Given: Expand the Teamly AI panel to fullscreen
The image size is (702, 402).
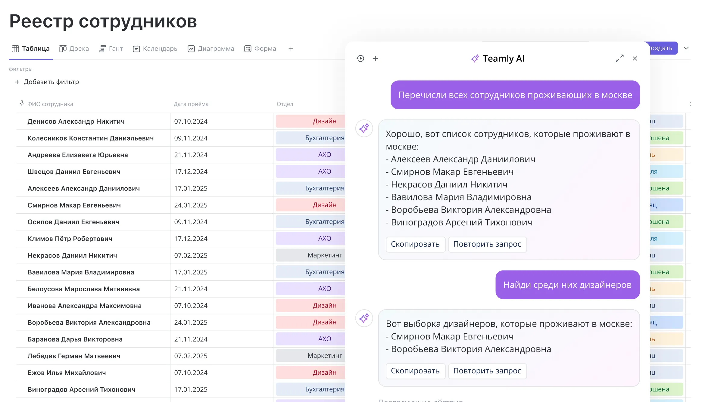Looking at the screenshot, I should [619, 58].
